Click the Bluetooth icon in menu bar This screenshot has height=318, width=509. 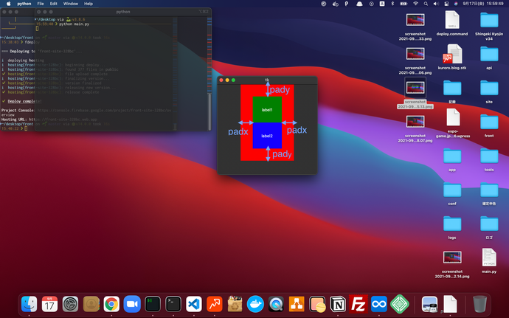point(392,4)
